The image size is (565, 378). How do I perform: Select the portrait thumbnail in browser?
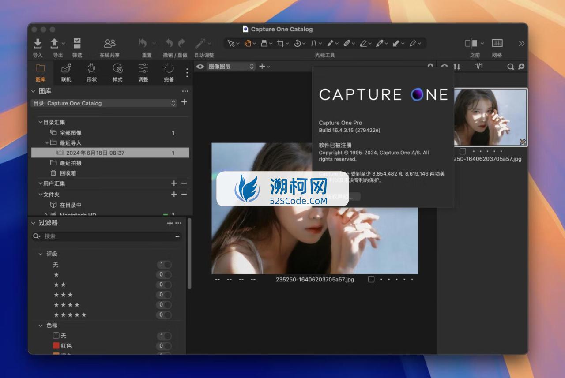click(x=490, y=117)
